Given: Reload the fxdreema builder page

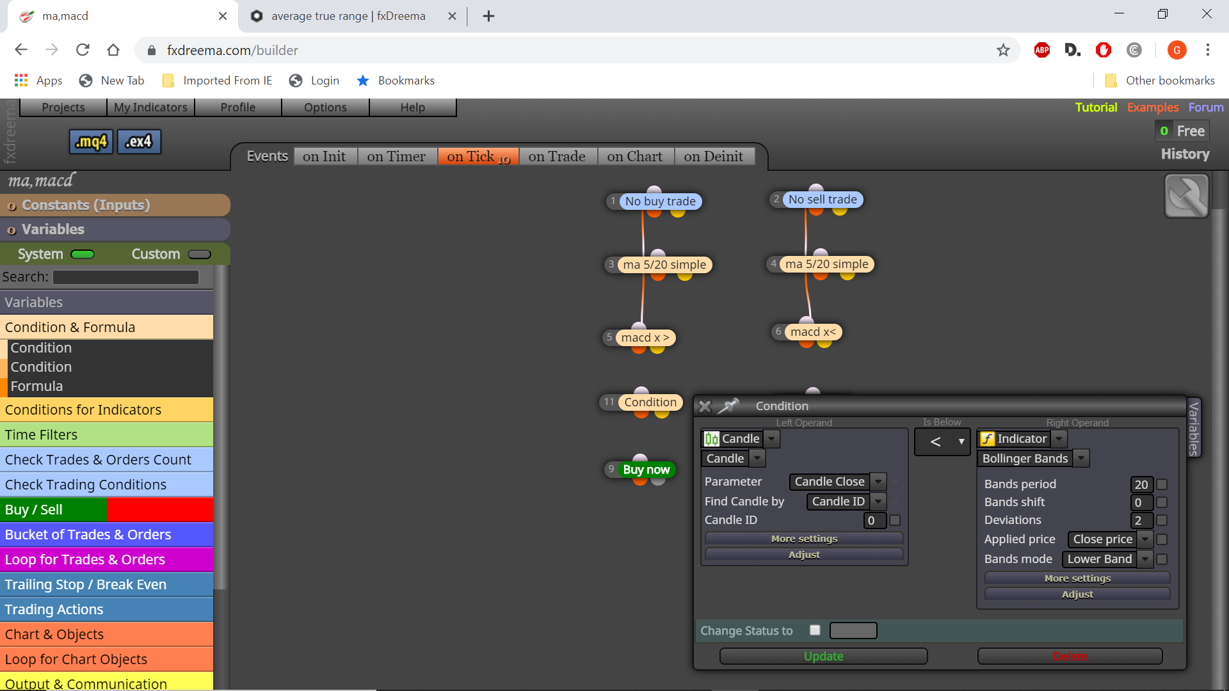Looking at the screenshot, I should point(83,50).
